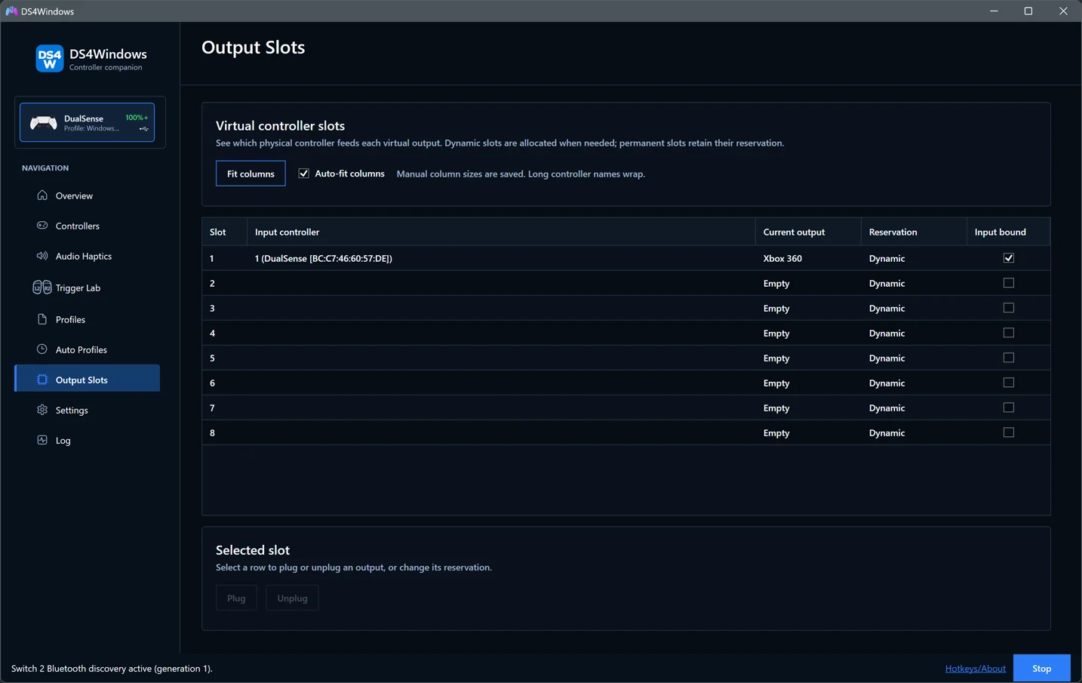Click the Stop button

(1041, 668)
